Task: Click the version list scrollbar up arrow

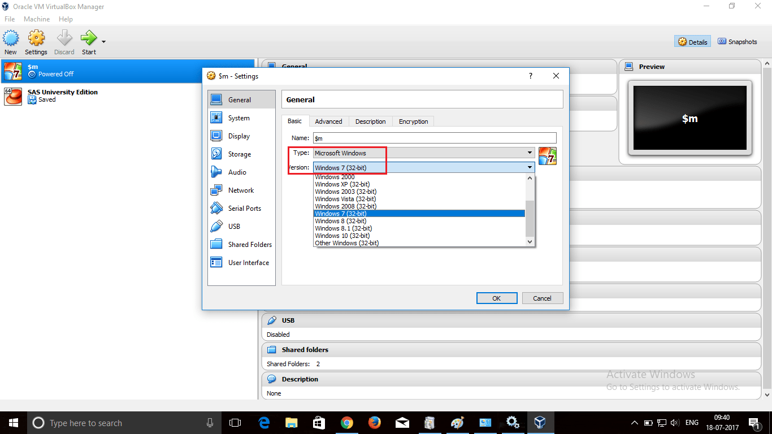Action: [x=530, y=178]
